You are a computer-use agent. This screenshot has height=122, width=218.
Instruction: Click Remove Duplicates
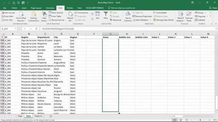pos(142,16)
